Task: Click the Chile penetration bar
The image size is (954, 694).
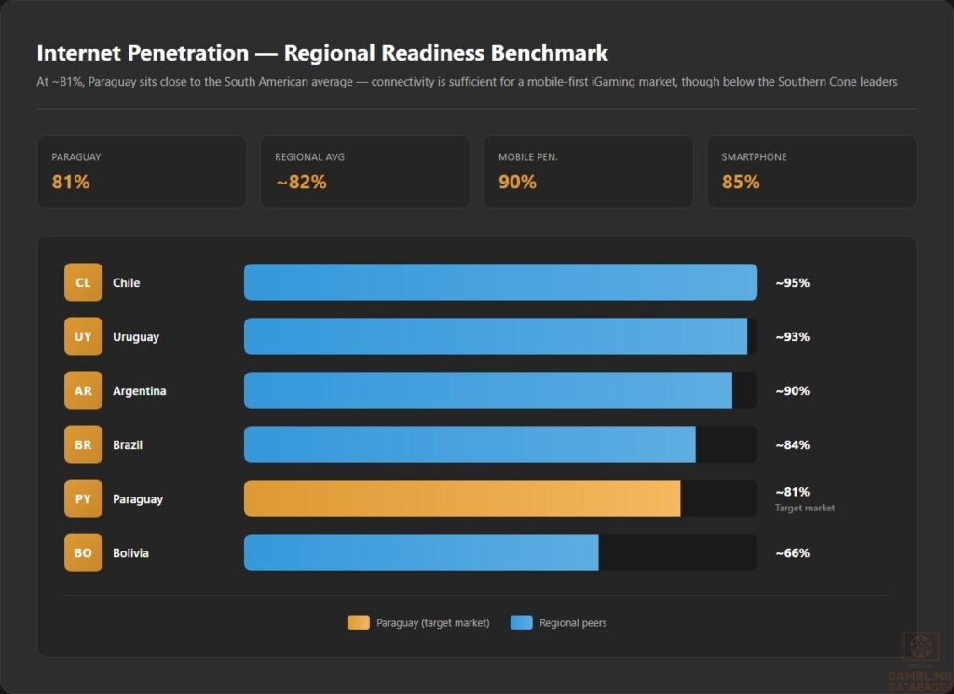Action: pos(500,282)
